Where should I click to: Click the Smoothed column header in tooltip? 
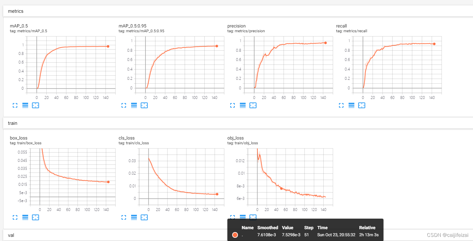click(x=268, y=228)
